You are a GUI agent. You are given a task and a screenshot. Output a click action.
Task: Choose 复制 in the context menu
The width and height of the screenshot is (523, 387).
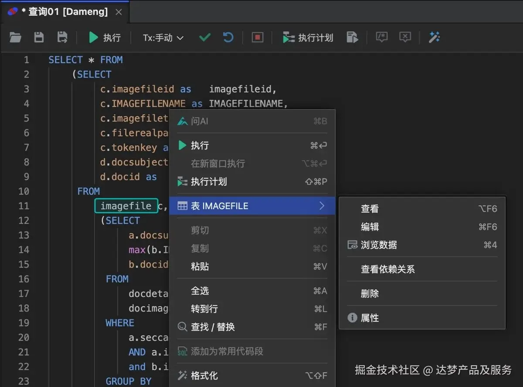[x=252, y=248]
